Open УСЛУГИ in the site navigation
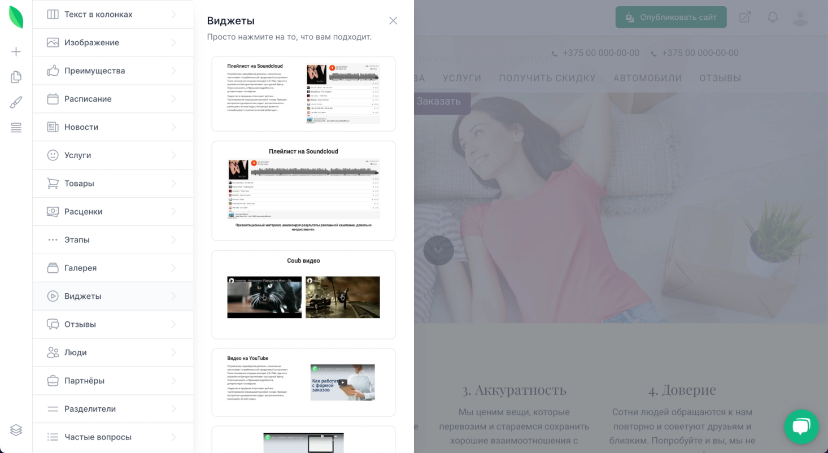The width and height of the screenshot is (828, 453). (x=462, y=78)
